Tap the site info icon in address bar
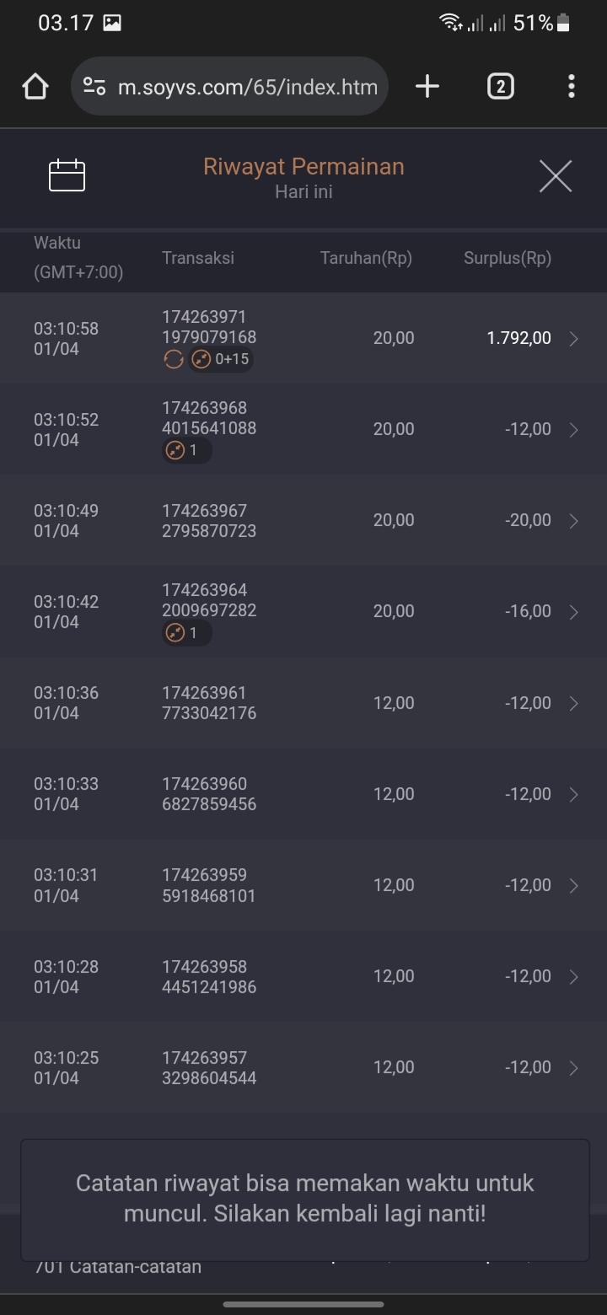The height and width of the screenshot is (1315, 607). click(x=94, y=87)
